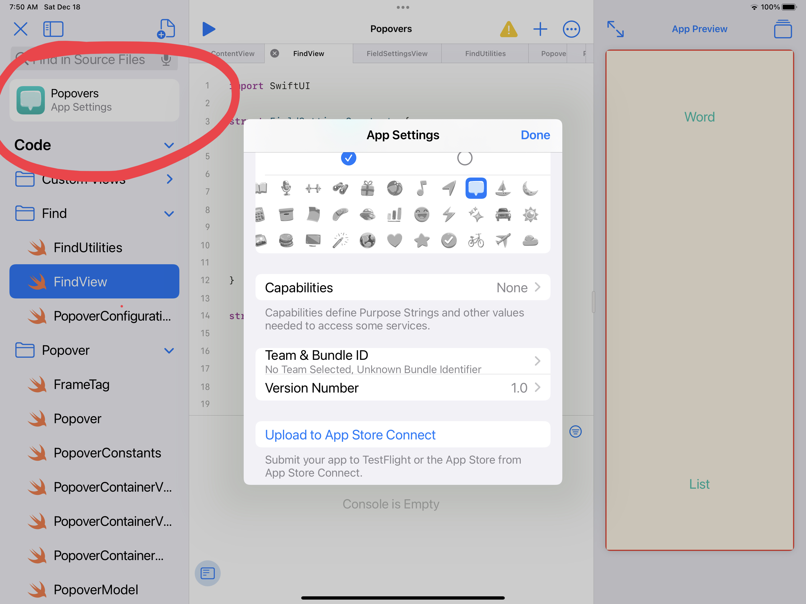Click the new file plus icon

pos(166,29)
